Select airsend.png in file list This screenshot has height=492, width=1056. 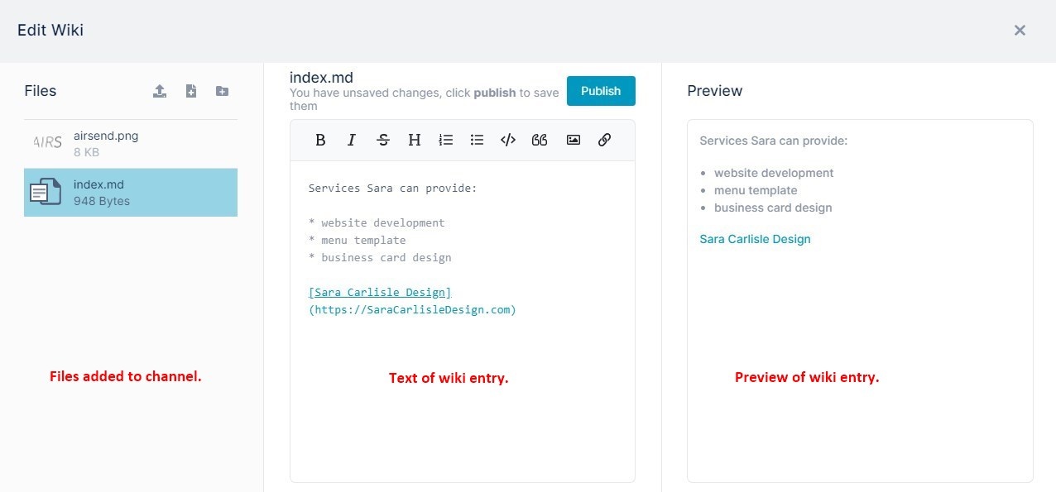pos(131,144)
